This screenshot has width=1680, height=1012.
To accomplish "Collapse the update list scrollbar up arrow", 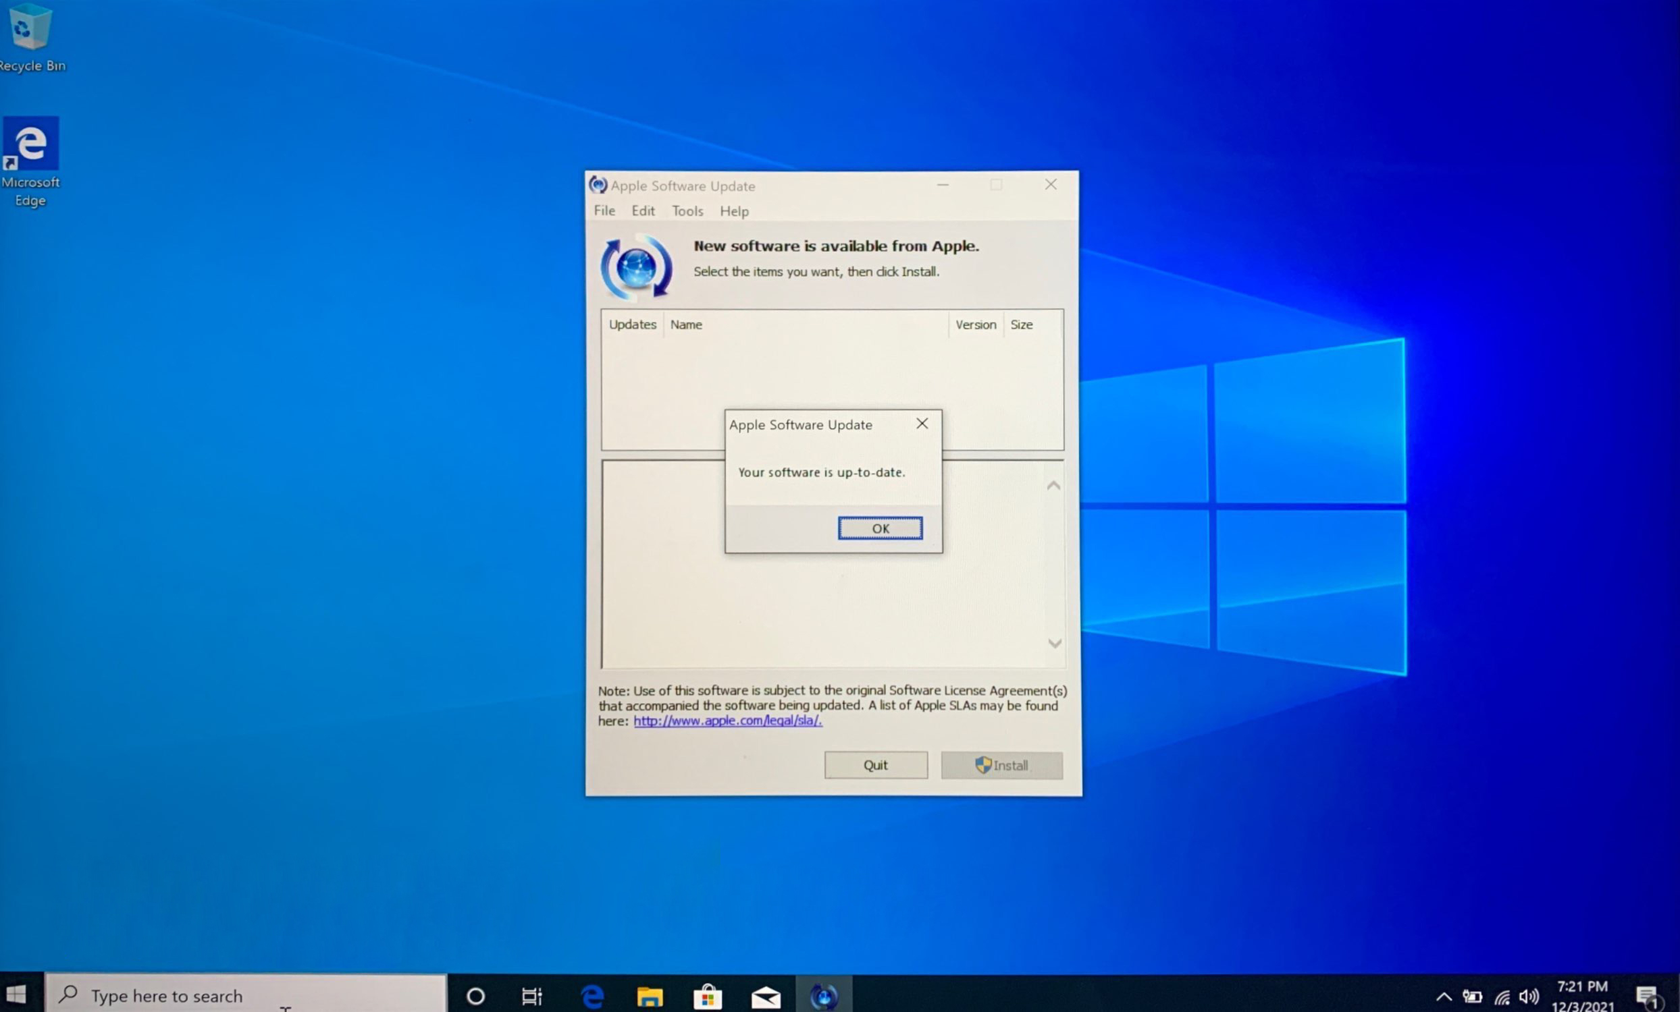I will (1053, 484).
